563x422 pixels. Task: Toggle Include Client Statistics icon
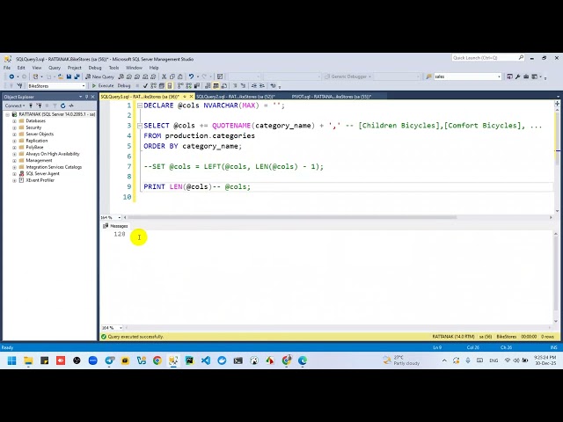pyautogui.click(x=197, y=86)
